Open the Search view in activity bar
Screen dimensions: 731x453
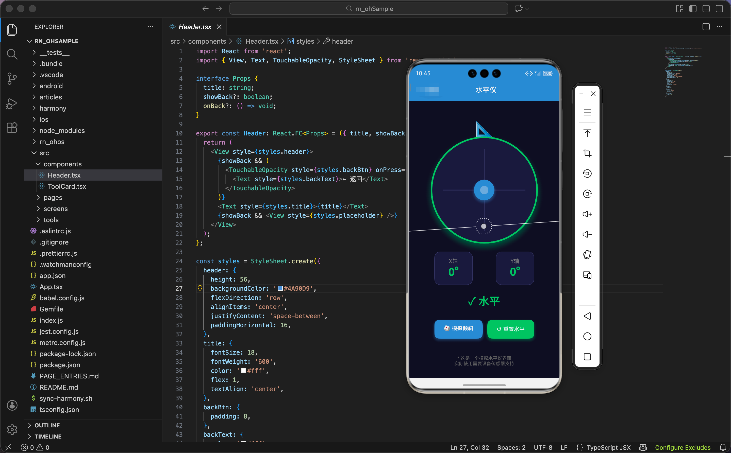click(12, 54)
